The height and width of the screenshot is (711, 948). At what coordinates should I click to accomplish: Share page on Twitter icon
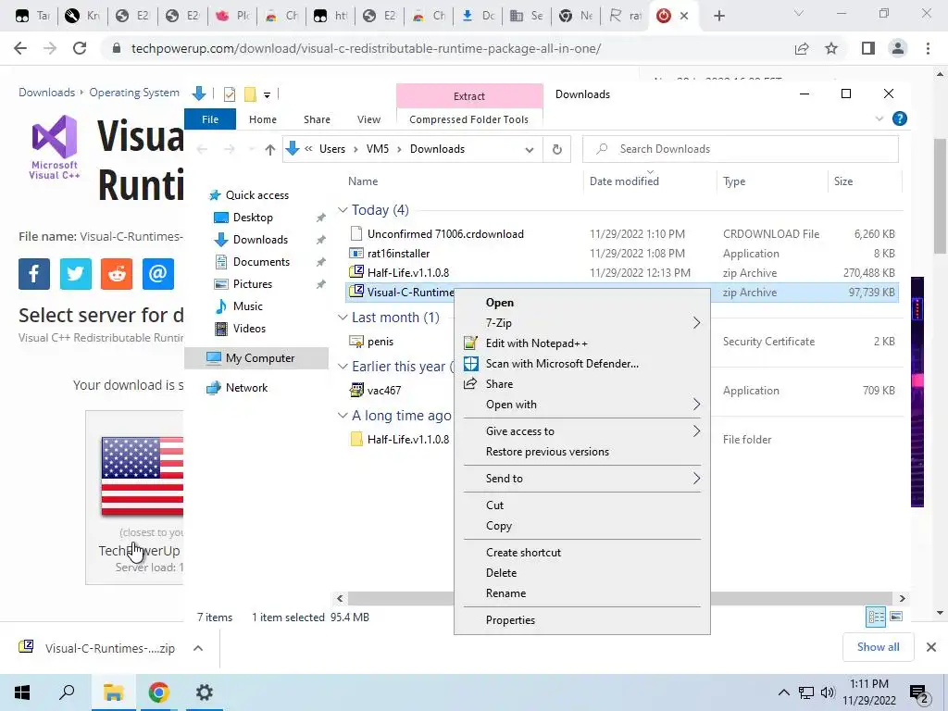(x=76, y=274)
